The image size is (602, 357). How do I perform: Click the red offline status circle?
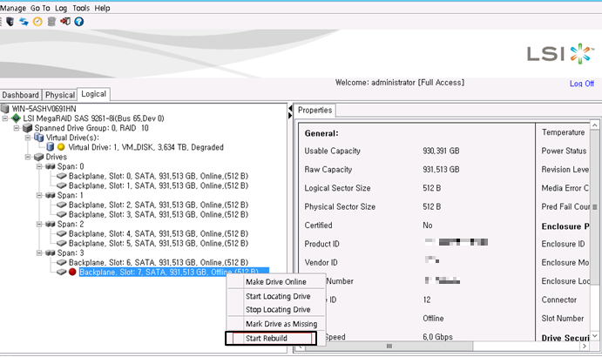coord(72,272)
